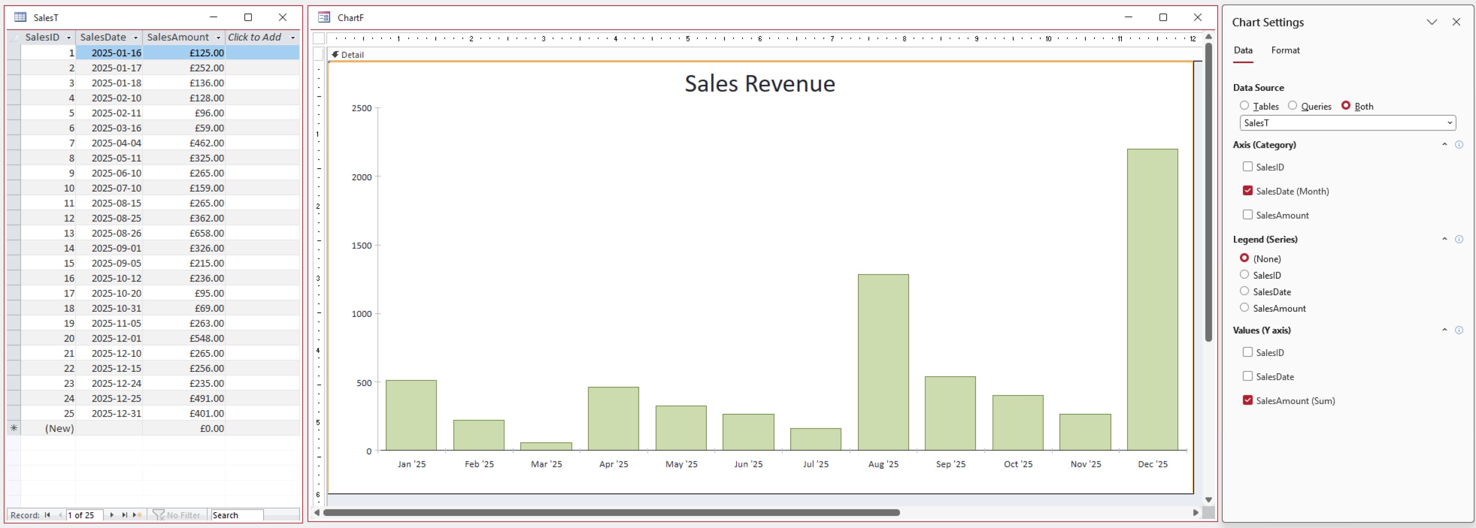
Task: Uncheck SalesDate (Month) axis checkbox
Action: click(x=1247, y=191)
